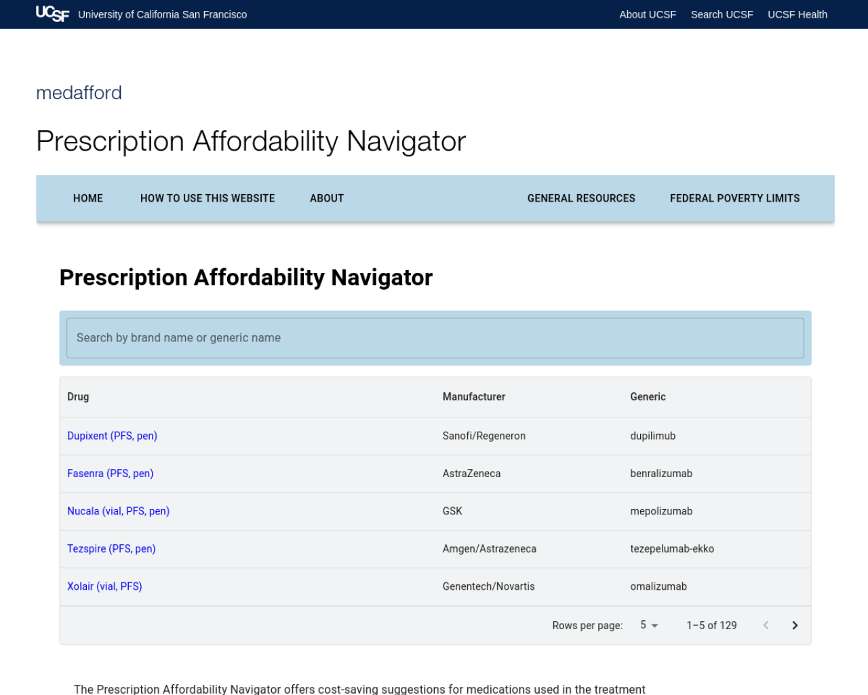Focus the brand or generic name search field
This screenshot has width=868, height=695.
pyautogui.click(x=435, y=338)
